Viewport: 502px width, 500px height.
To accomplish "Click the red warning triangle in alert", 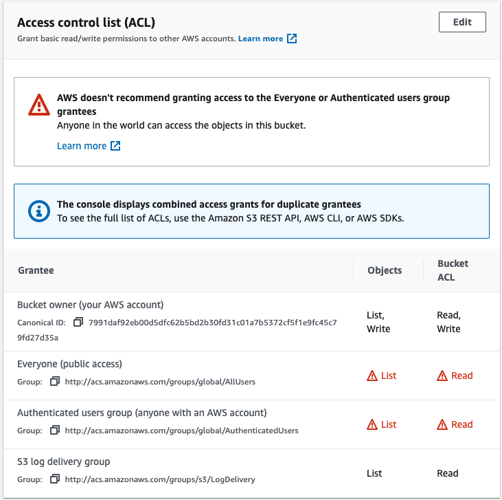I will (39, 105).
